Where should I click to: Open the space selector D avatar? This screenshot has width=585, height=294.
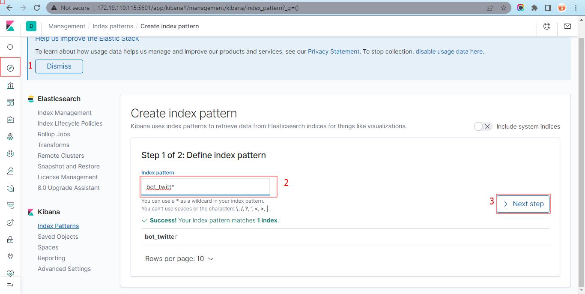tap(31, 26)
